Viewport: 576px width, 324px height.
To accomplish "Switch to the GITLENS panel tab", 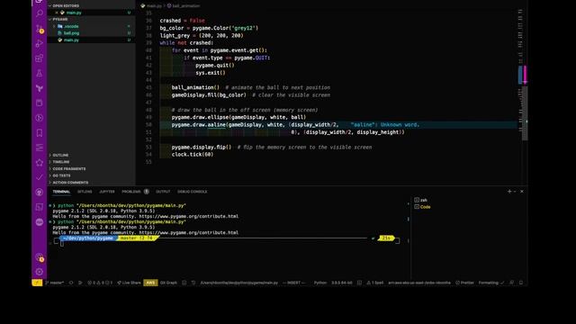I will [x=85, y=192].
